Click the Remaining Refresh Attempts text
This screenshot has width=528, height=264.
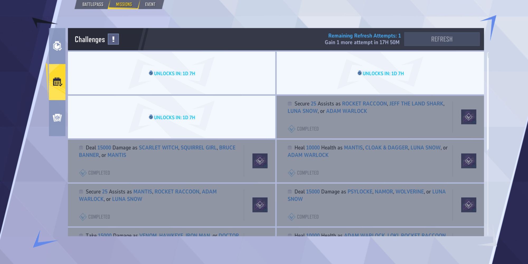[364, 36]
